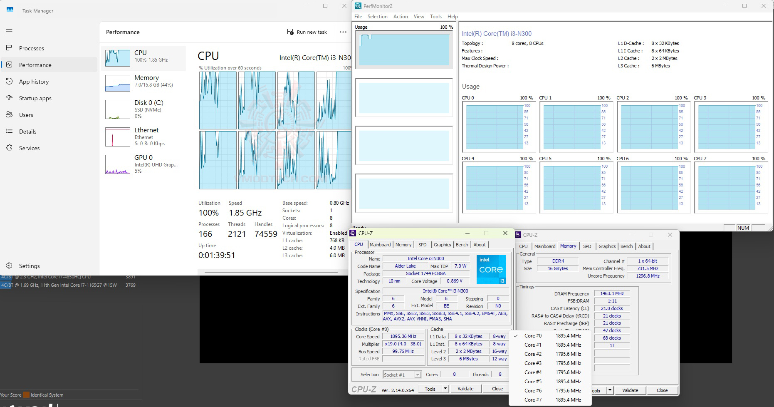The width and height of the screenshot is (774, 407).
Task: Switch to Graphics tab in rear CPU-Z
Action: click(607, 246)
